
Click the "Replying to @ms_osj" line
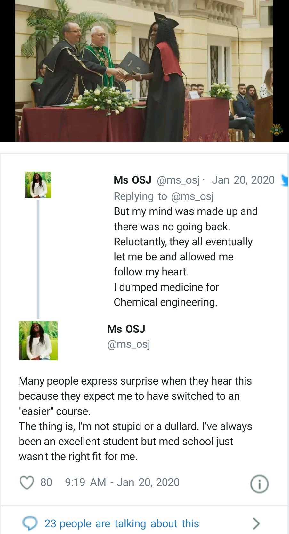(x=164, y=196)
